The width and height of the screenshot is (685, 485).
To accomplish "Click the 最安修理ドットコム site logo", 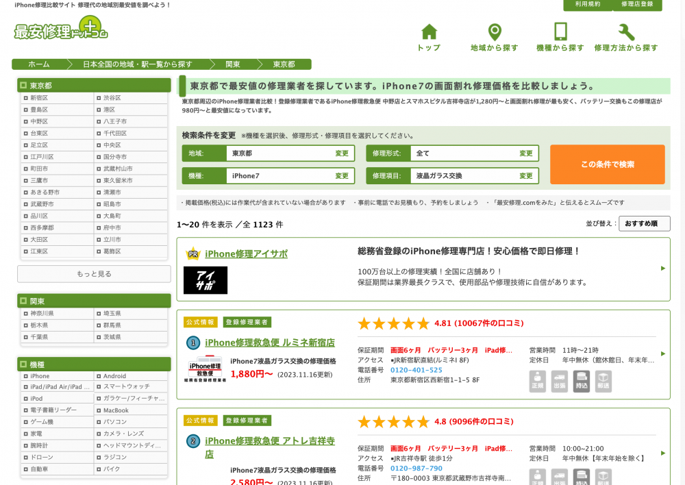I will (x=61, y=28).
